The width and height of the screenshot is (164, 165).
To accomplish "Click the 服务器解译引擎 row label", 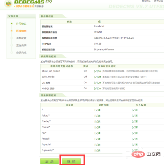I will point(49,38).
